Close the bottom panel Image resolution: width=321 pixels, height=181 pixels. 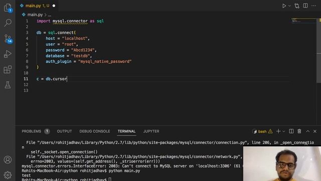tap(315, 131)
